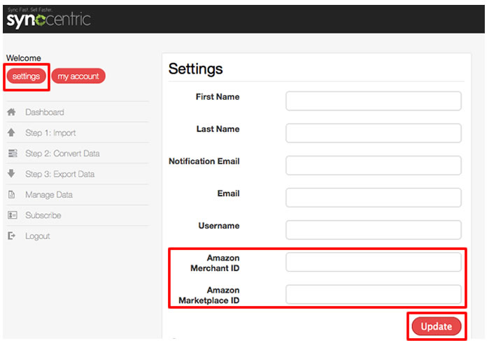
Task: Click the Subscribe card icon
Action: pos(13,215)
